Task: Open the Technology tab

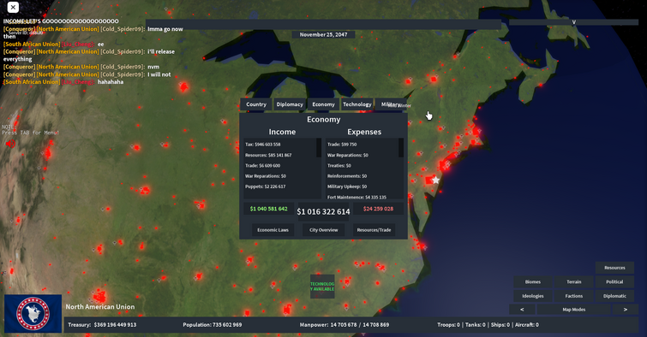Action: pos(357,104)
